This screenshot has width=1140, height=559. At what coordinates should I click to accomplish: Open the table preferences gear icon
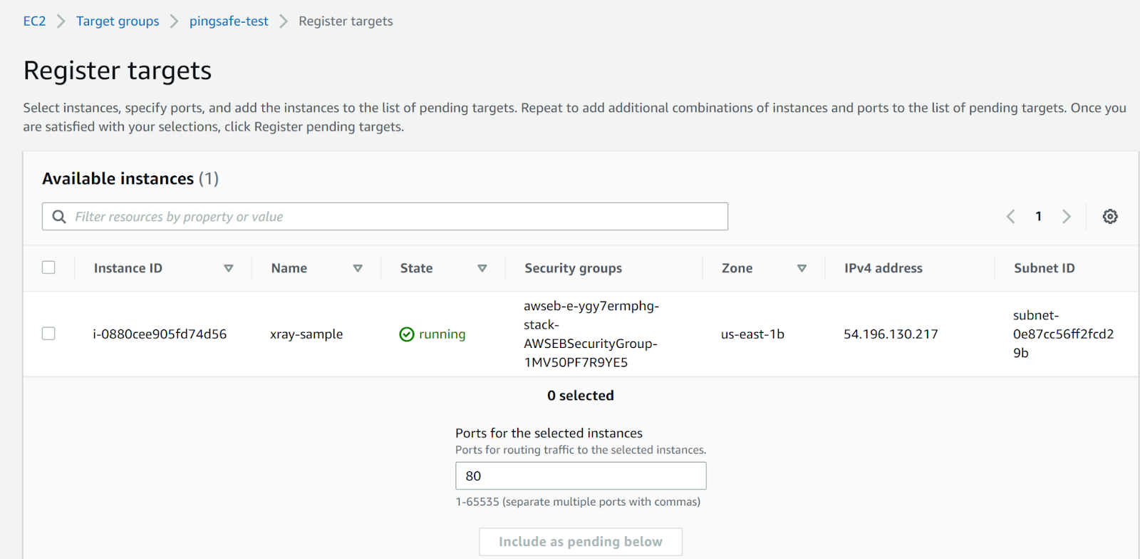1109,217
